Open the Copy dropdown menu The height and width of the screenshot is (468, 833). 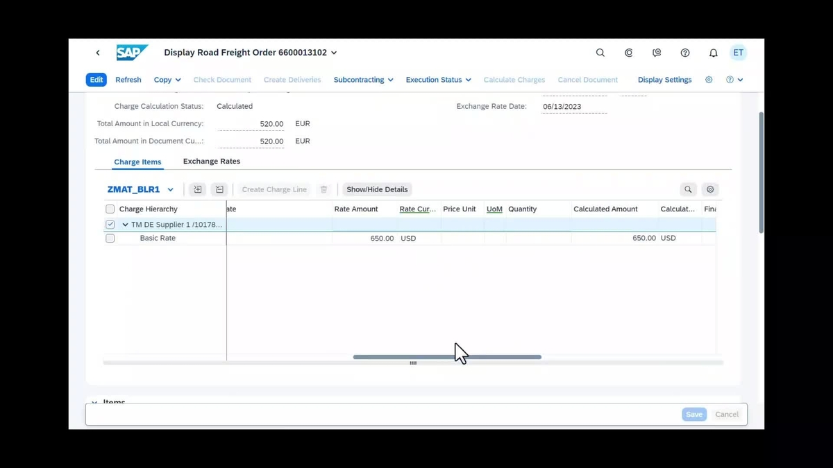click(167, 79)
